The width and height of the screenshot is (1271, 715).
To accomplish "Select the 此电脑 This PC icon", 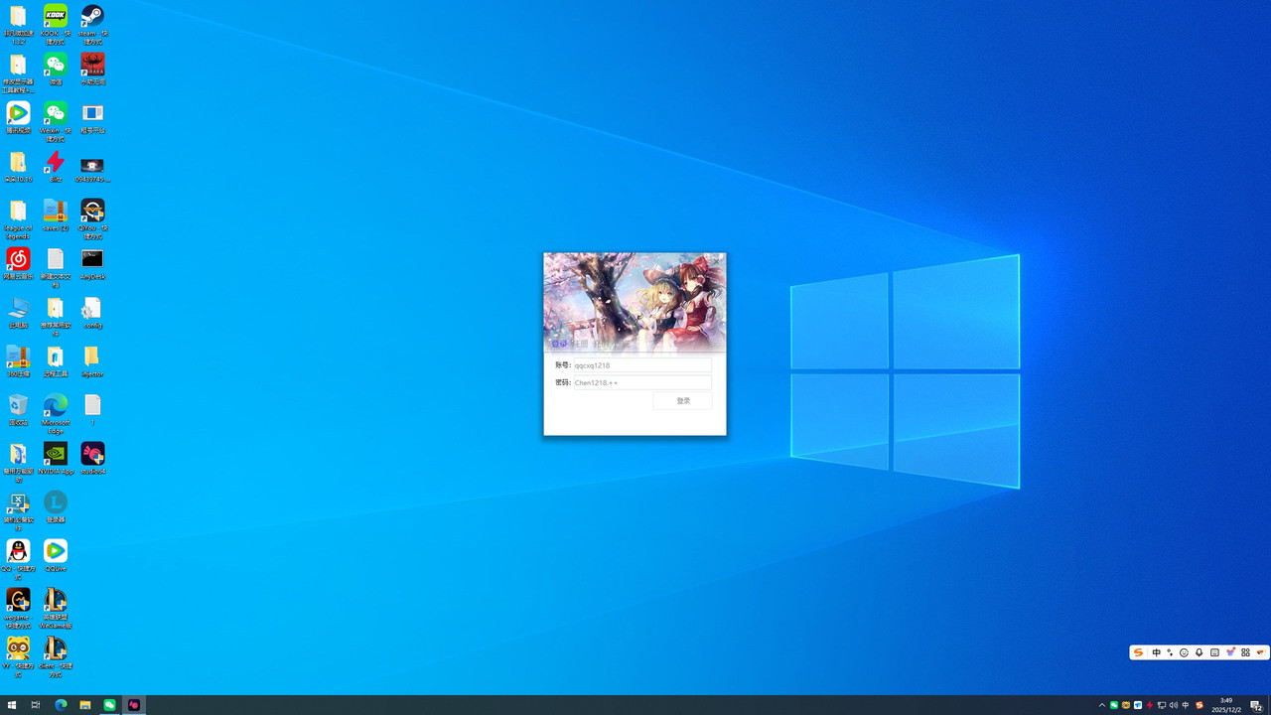I will tap(18, 313).
